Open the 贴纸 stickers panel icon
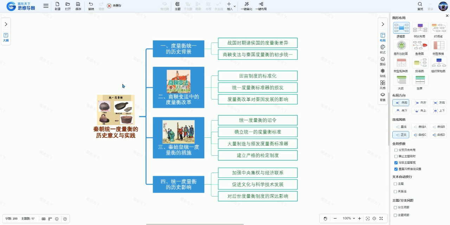The width and height of the screenshot is (450, 225). point(382,71)
